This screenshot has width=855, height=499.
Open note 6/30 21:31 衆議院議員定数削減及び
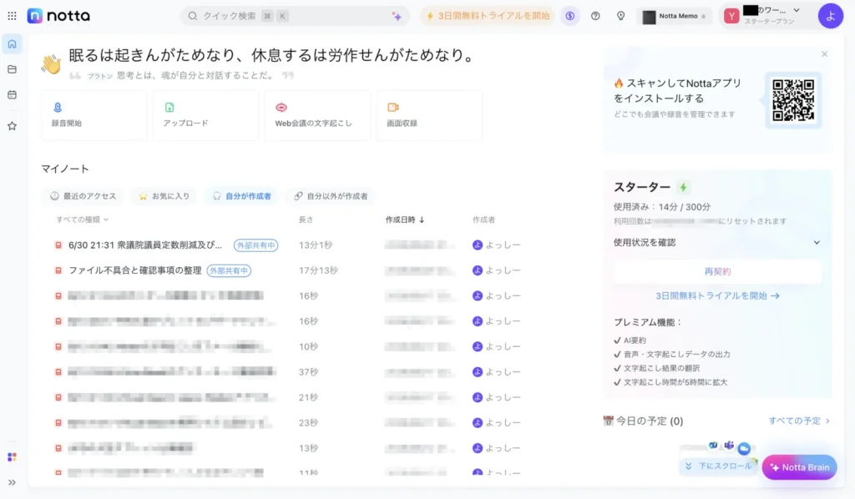tap(145, 245)
